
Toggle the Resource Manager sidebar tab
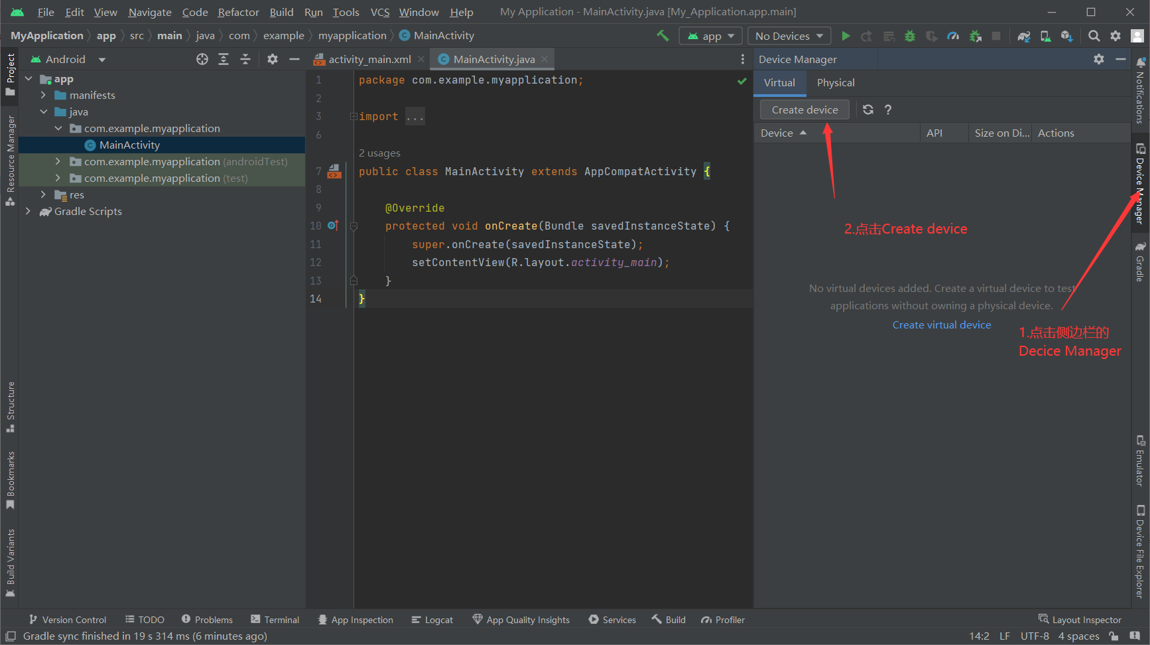coord(10,161)
